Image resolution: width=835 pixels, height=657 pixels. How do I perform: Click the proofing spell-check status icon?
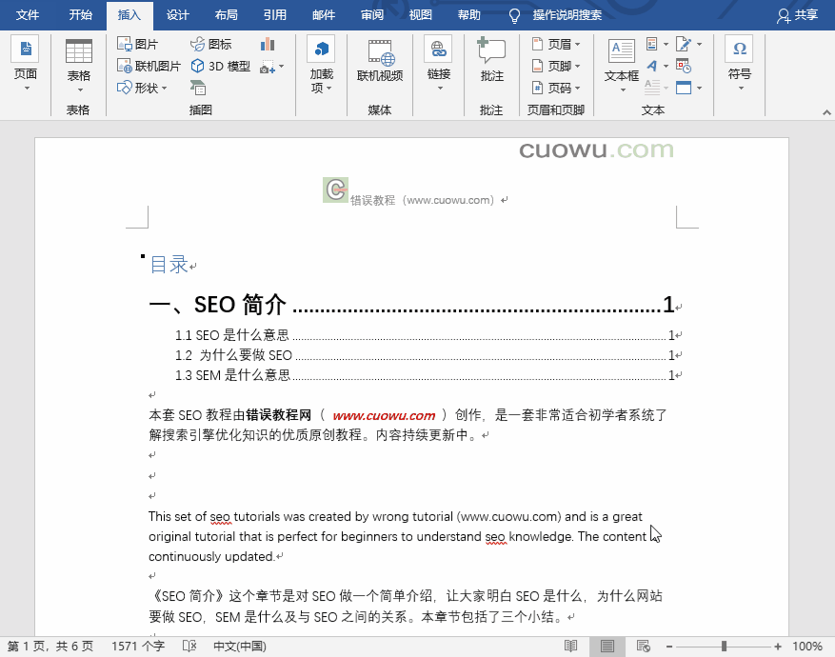[x=189, y=647]
